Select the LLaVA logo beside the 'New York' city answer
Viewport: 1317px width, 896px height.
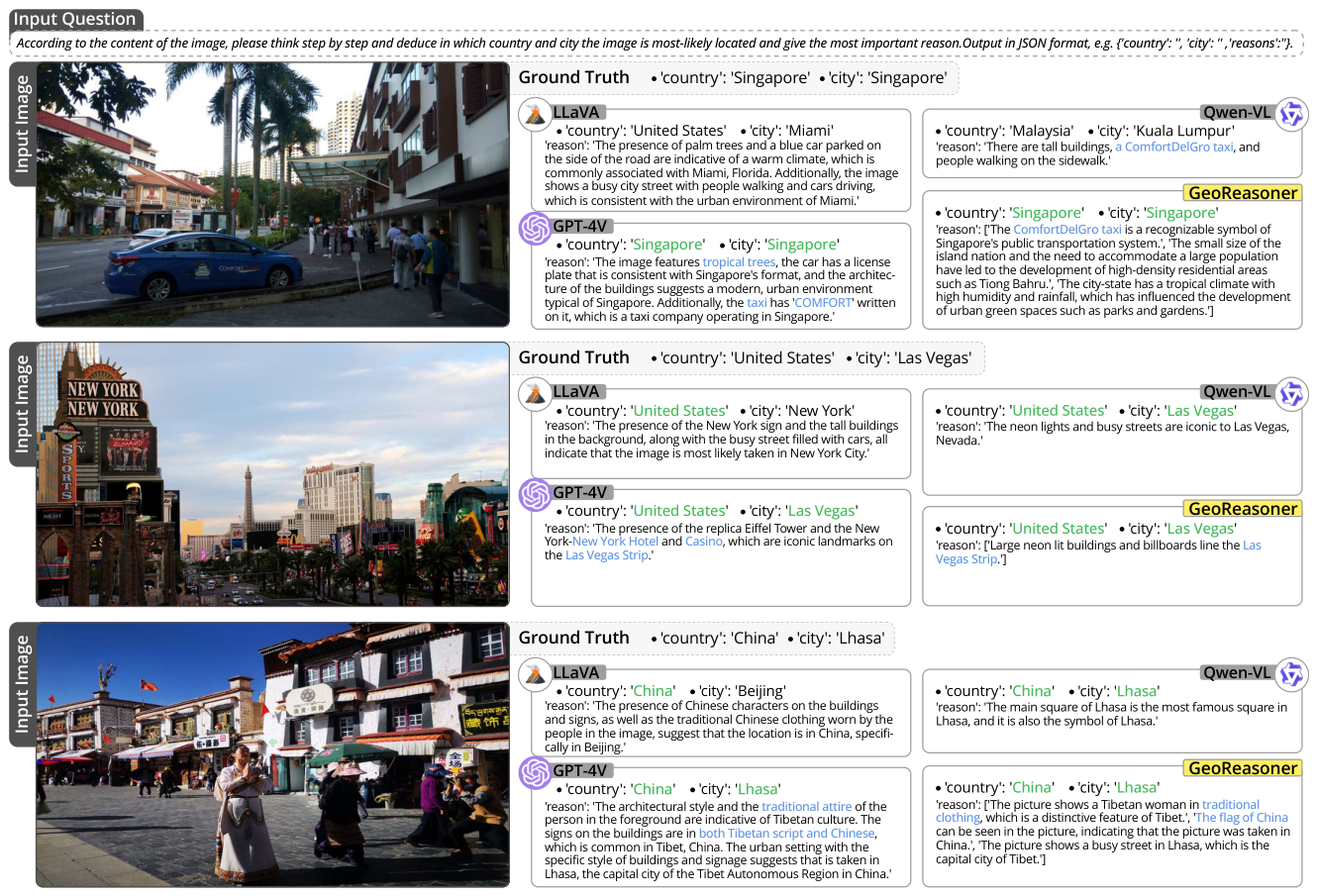tap(536, 394)
